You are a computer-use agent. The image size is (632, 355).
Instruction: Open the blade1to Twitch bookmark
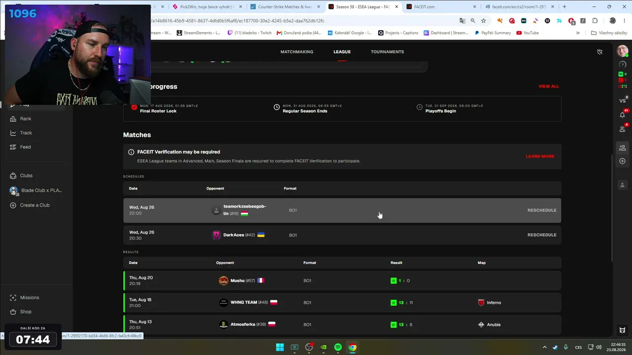pos(249,33)
